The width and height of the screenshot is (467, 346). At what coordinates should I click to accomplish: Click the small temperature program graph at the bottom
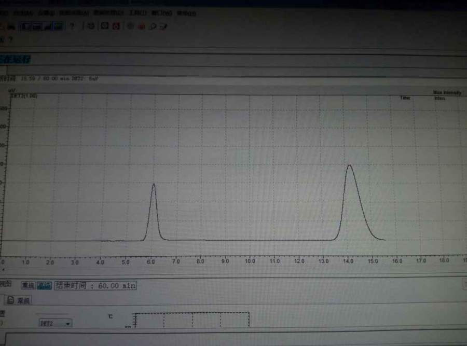click(192, 320)
